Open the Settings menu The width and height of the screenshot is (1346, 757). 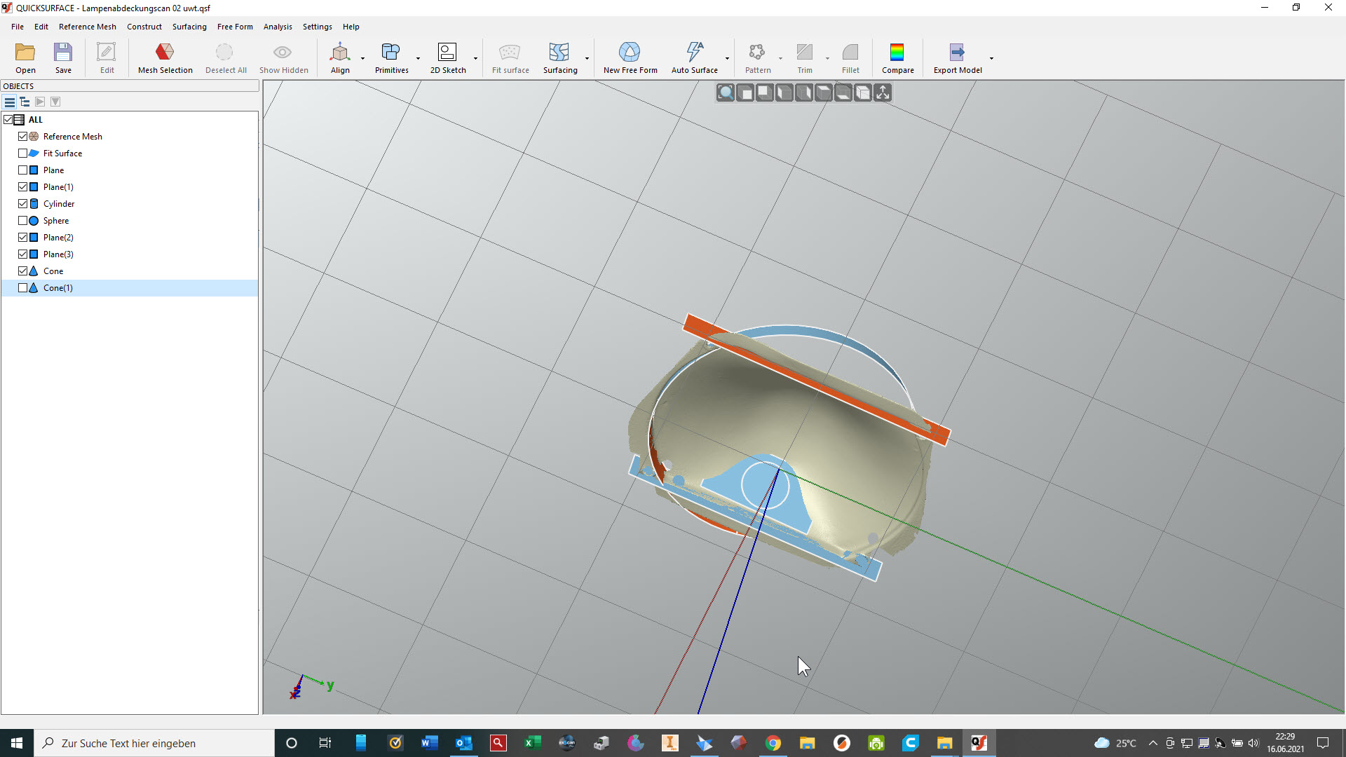(x=317, y=27)
